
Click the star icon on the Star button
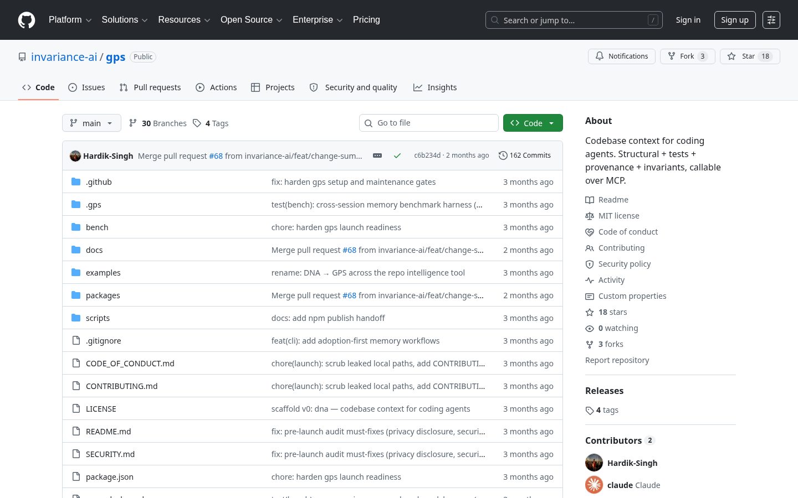click(x=731, y=56)
